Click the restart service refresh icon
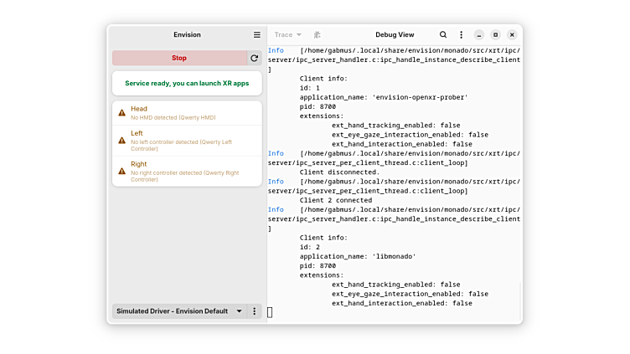The image size is (630, 354). (255, 59)
